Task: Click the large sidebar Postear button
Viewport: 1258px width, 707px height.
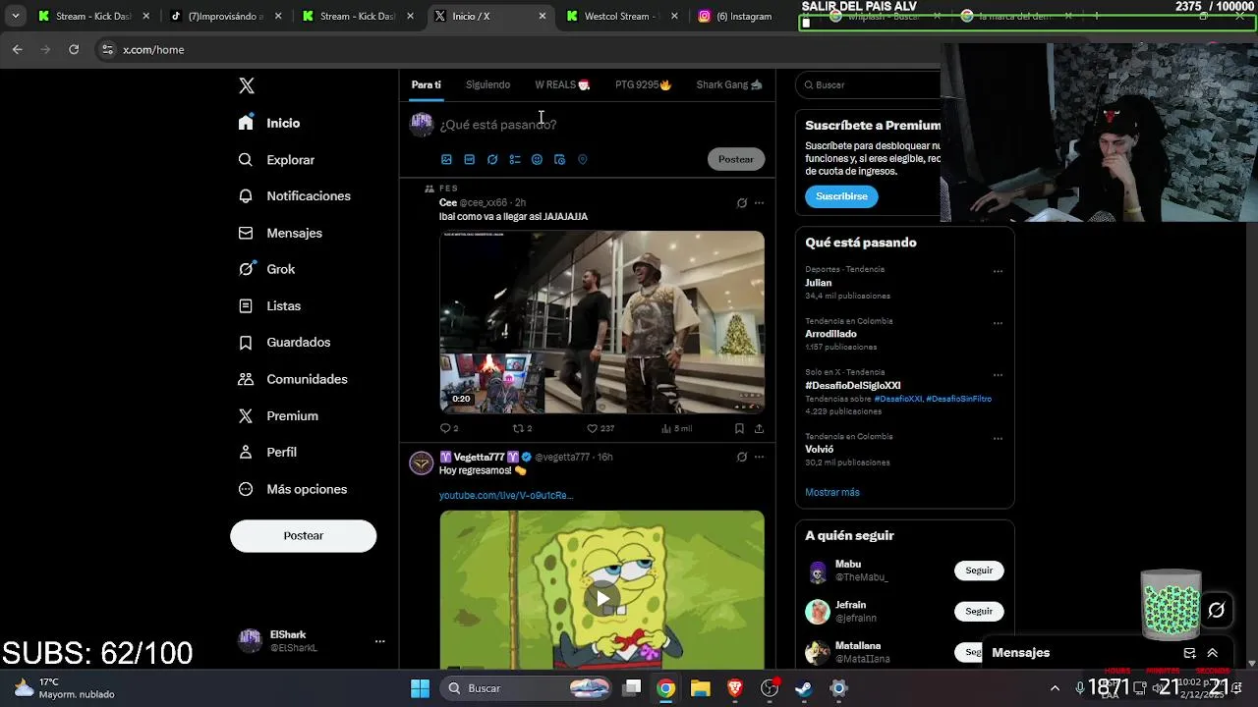Action: [303, 535]
